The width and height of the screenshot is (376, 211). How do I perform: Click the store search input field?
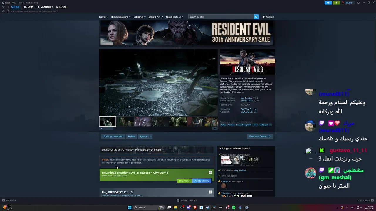coord(221,17)
